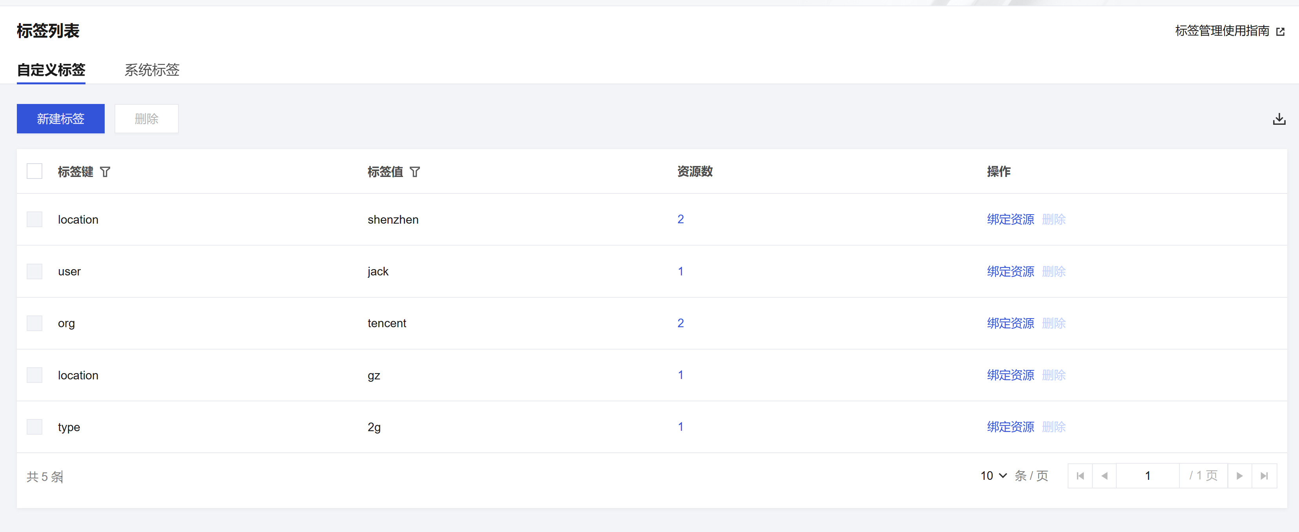Click 删除 link in type row

pos(1054,427)
